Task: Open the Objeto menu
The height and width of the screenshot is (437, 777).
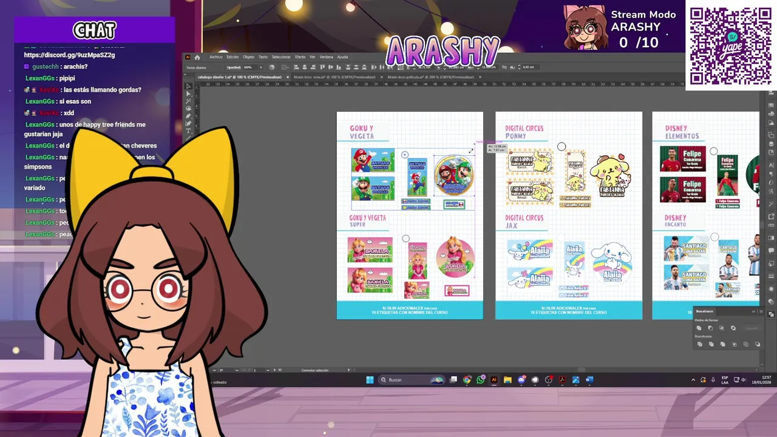Action: tap(249, 57)
